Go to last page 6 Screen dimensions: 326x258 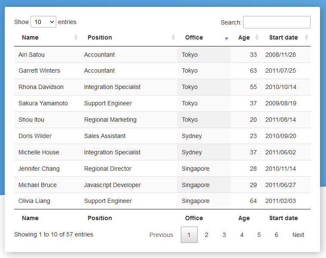point(277,235)
